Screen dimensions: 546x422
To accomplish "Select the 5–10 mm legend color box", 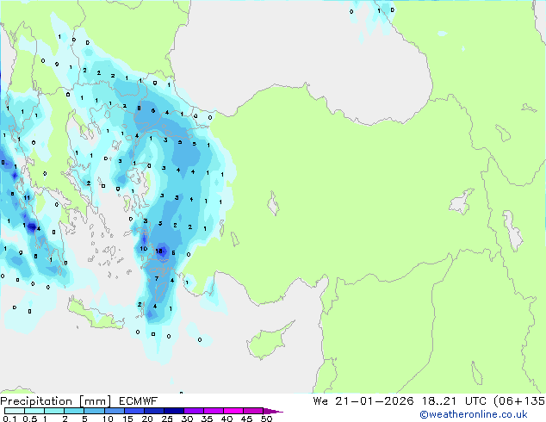I will pyautogui.click(x=94, y=411).
